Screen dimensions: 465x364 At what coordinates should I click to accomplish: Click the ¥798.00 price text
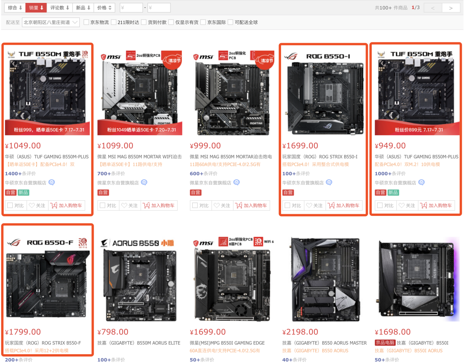tap(113, 332)
